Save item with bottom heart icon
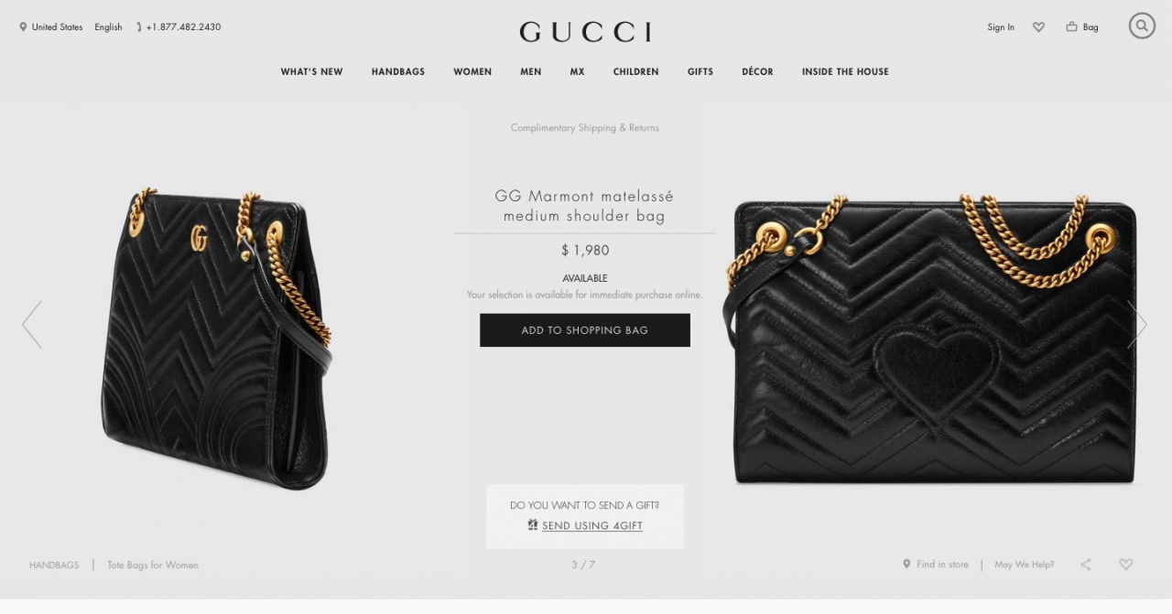The width and height of the screenshot is (1172, 614). tap(1126, 565)
